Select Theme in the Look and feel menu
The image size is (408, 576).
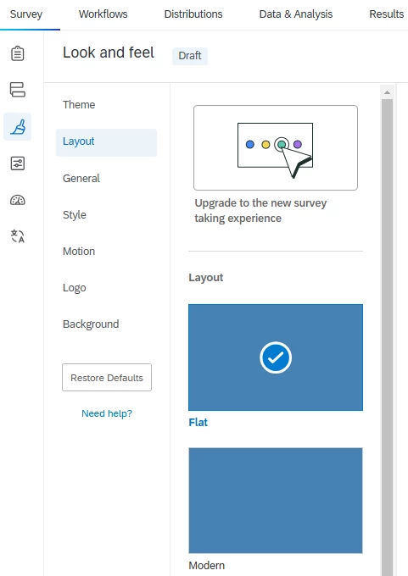click(x=79, y=105)
